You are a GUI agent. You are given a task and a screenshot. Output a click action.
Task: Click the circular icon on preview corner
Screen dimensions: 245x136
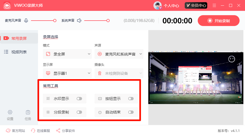232,59
